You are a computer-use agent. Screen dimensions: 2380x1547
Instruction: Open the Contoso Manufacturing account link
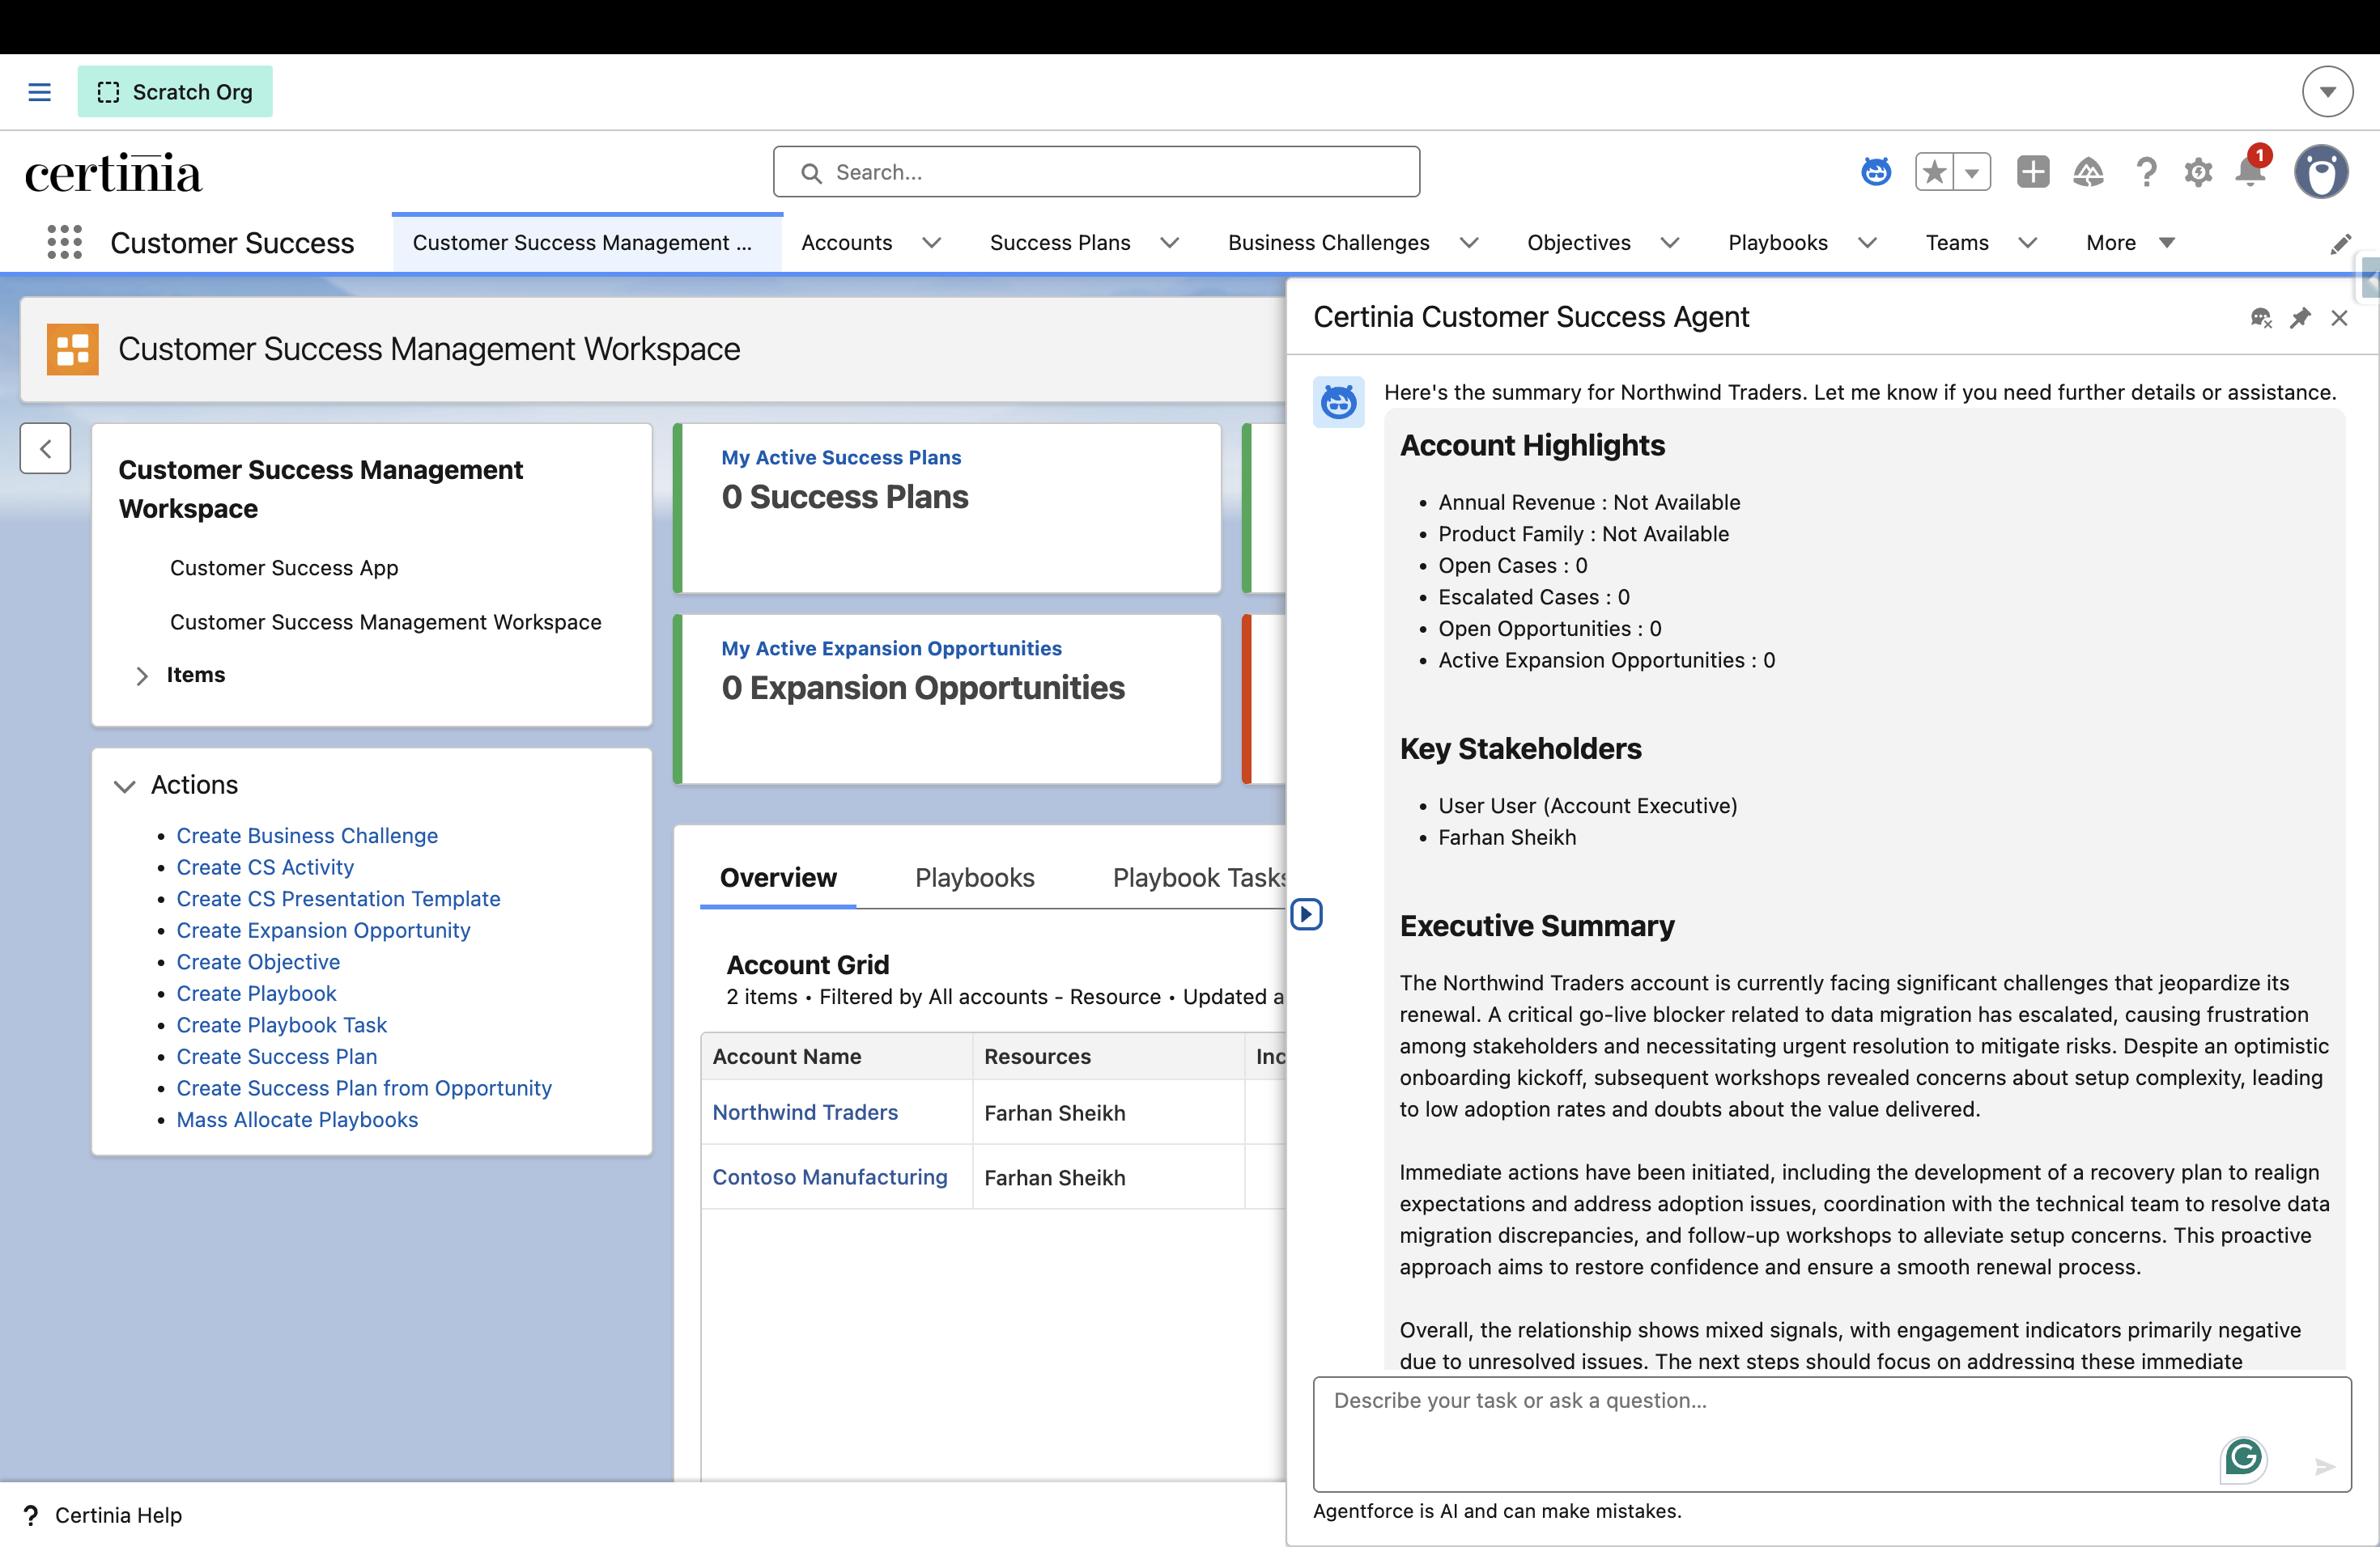click(x=830, y=1177)
